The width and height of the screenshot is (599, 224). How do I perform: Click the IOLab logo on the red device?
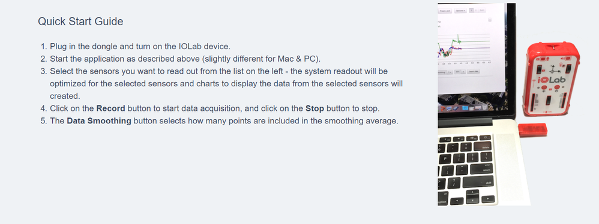(x=552, y=80)
